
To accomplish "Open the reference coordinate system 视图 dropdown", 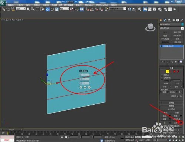I will [64, 9].
